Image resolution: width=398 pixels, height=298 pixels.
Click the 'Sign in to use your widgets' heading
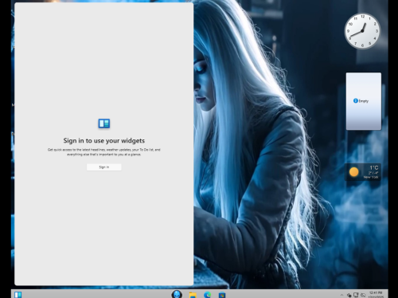click(x=104, y=140)
